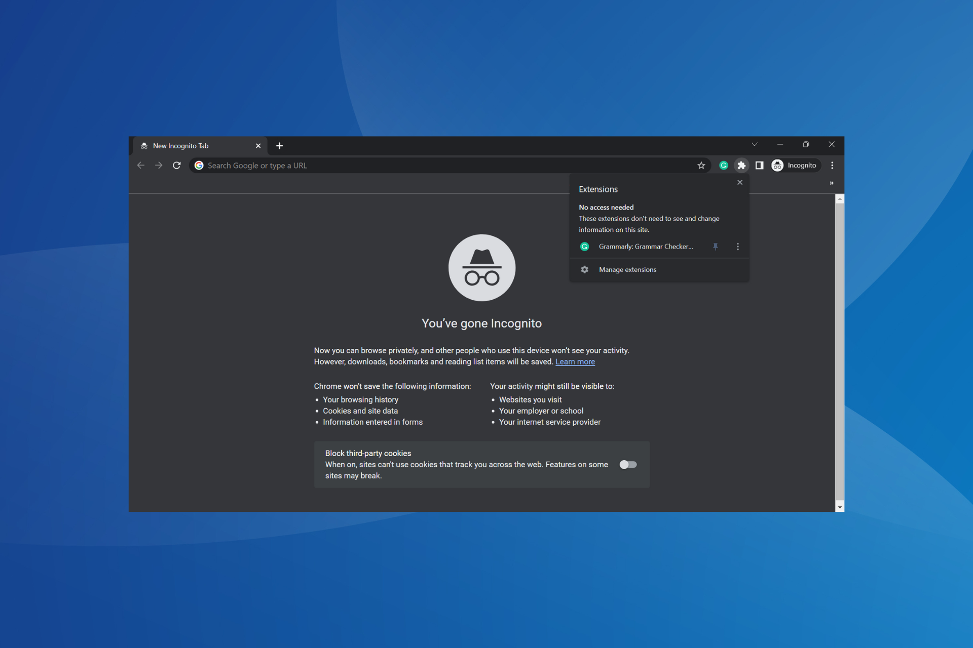Open the Learn more link
This screenshot has height=648, width=973.
[575, 362]
